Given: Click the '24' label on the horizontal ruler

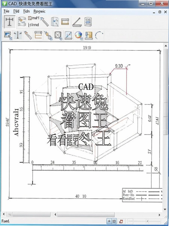Looking at the screenshot, I should (53, 162).
